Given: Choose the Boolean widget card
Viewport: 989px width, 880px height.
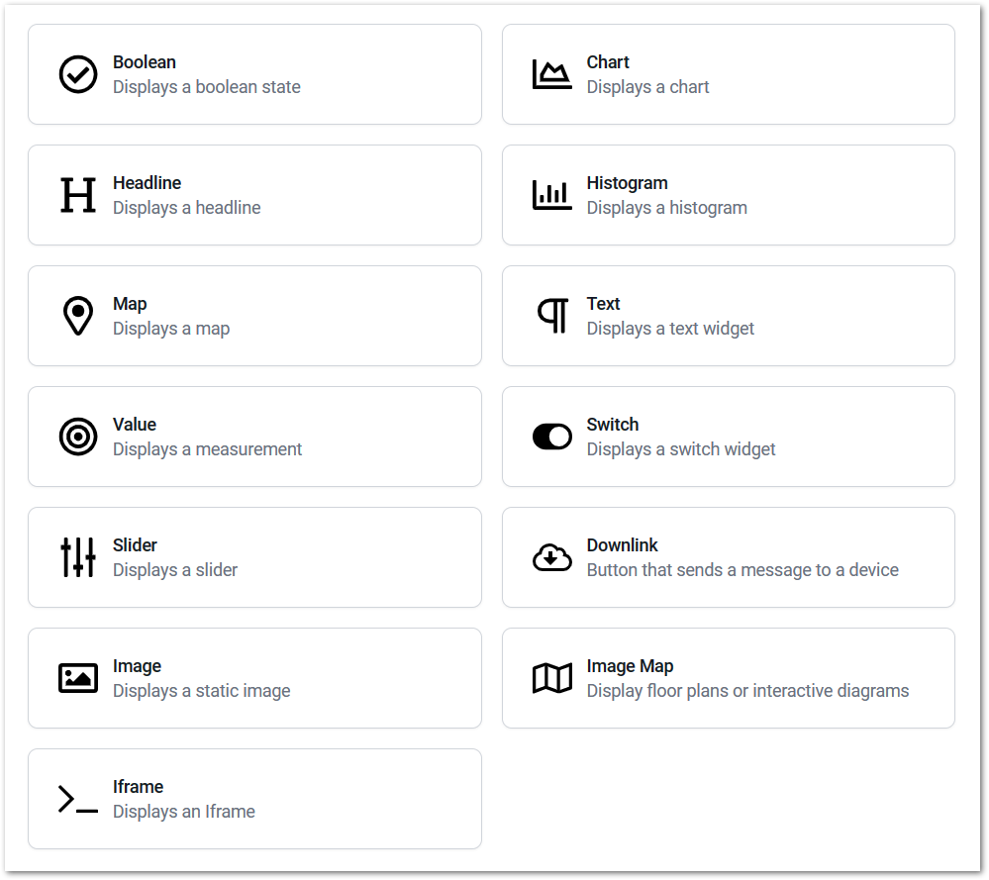Looking at the screenshot, I should [x=254, y=74].
